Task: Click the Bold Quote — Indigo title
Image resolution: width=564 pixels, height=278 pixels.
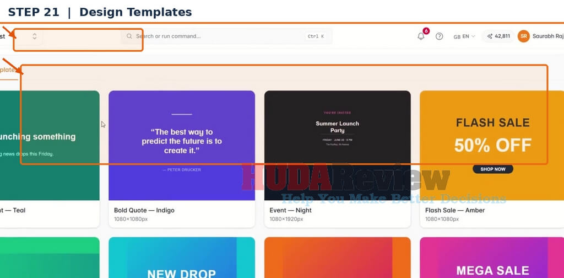Action: [144, 210]
